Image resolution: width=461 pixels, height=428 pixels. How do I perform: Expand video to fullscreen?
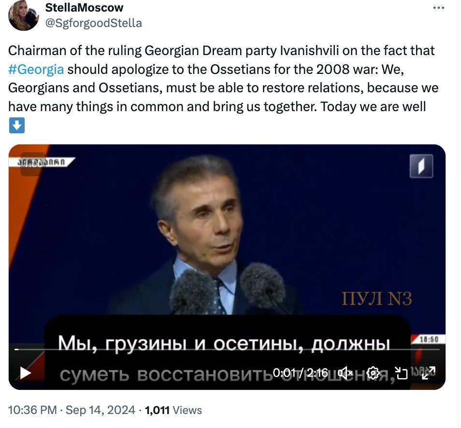(x=429, y=373)
